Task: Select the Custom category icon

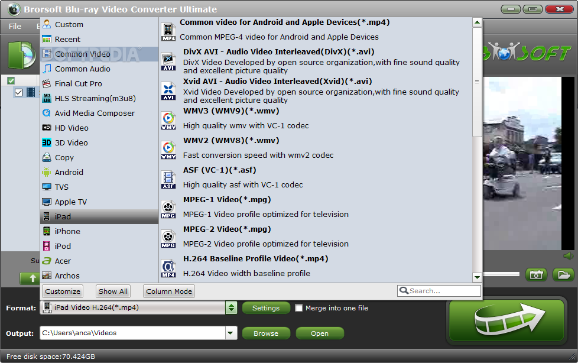Action: (47, 24)
